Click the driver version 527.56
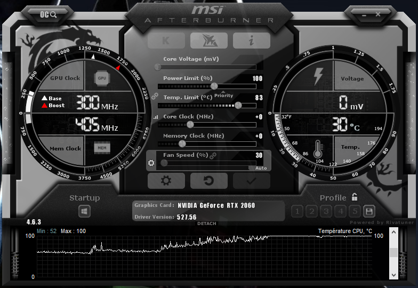 (187, 217)
